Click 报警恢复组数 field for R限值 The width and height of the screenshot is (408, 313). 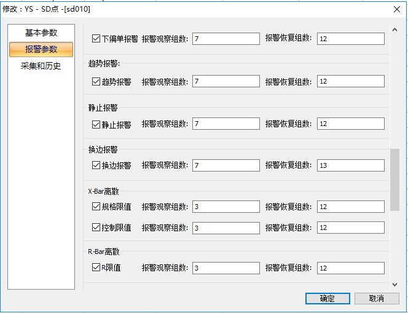[x=350, y=268]
